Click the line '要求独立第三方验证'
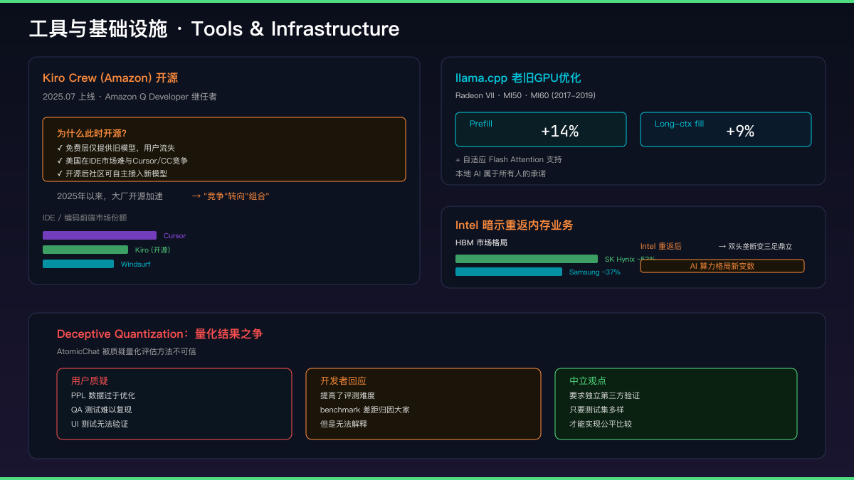Viewport: 854px width, 480px height. click(x=605, y=395)
